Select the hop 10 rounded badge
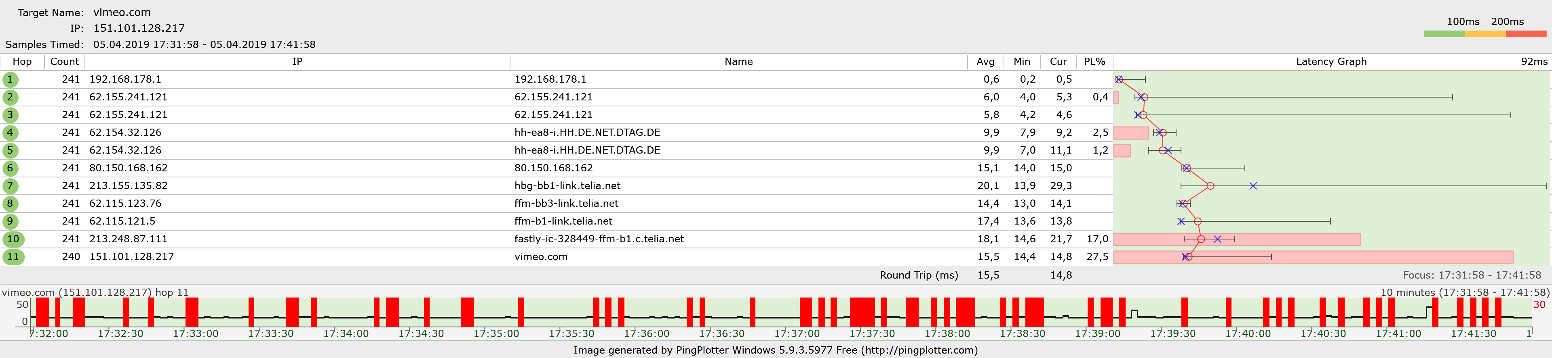 coord(13,239)
